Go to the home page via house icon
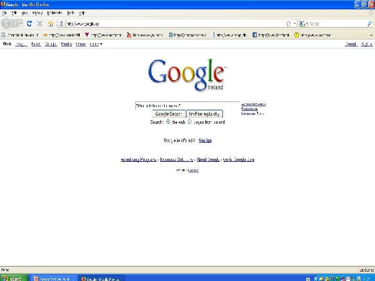This screenshot has height=281, width=375. tap(50, 23)
